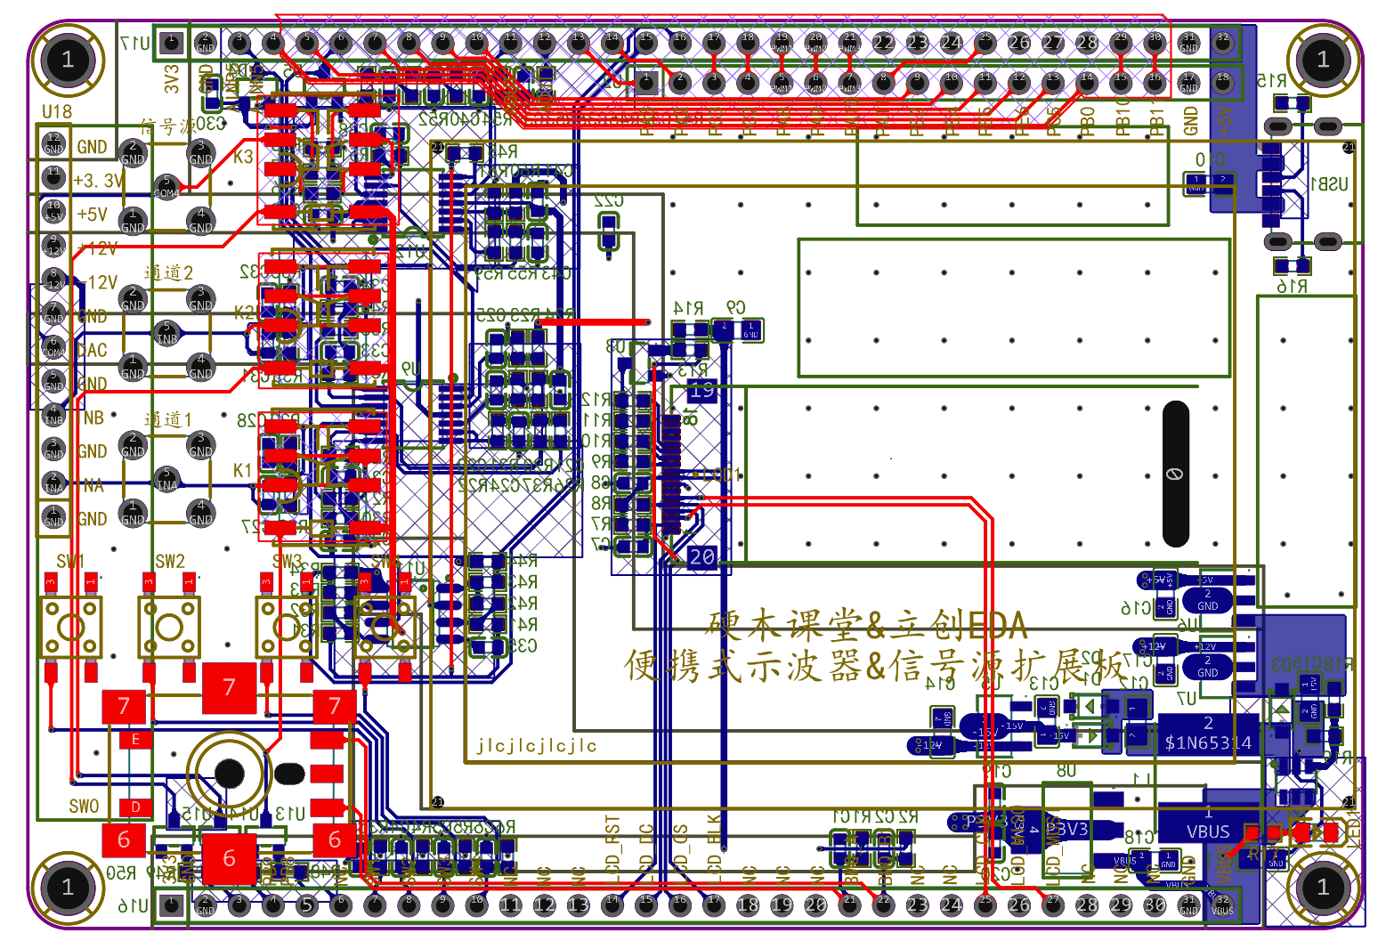Click the U6 regulator designator

(x=1188, y=626)
